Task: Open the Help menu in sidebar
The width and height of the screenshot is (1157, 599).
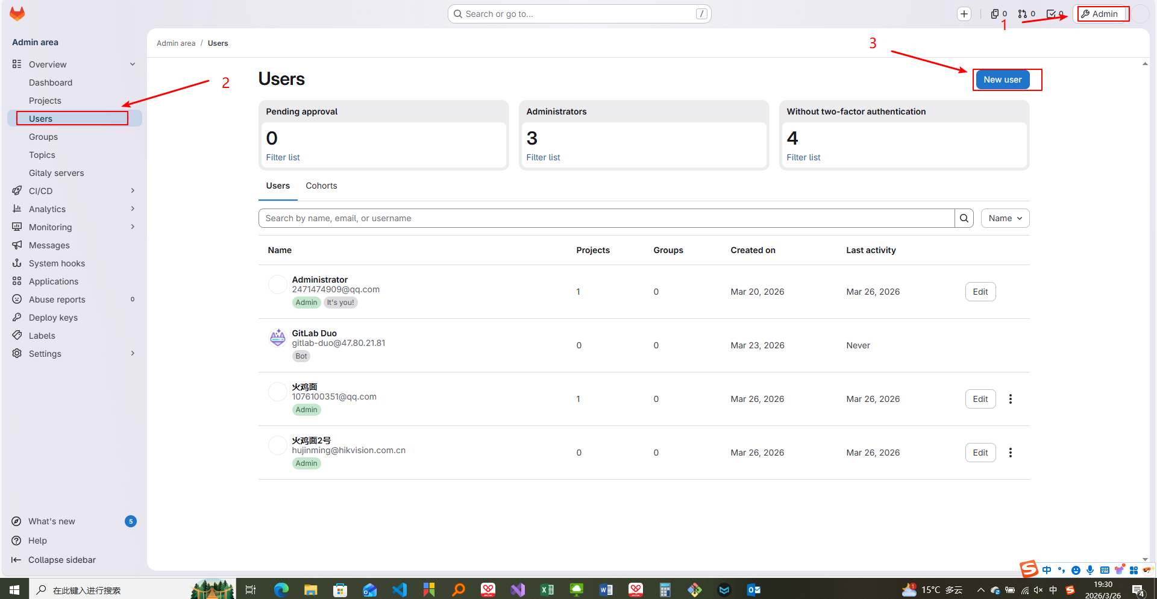Action: [74, 541]
